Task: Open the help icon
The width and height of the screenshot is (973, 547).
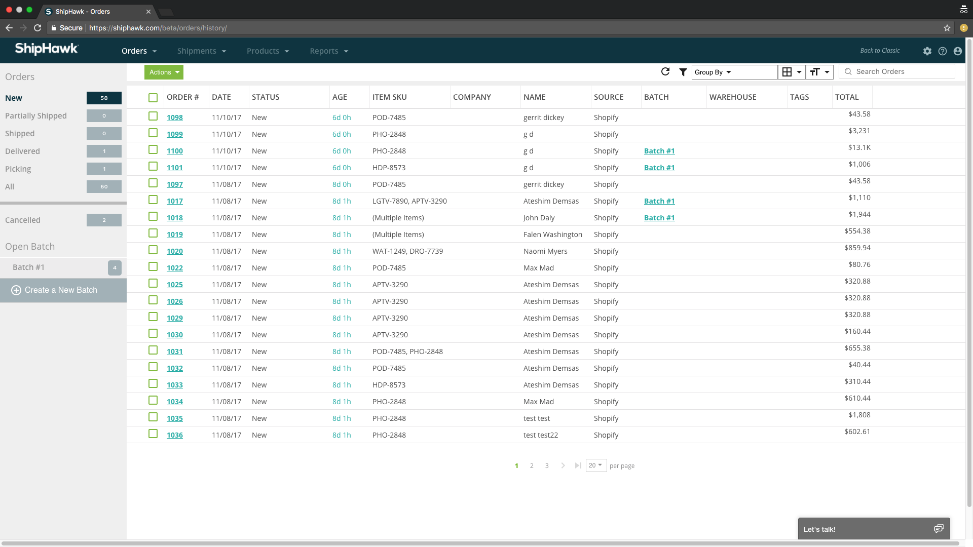Action: click(x=943, y=51)
